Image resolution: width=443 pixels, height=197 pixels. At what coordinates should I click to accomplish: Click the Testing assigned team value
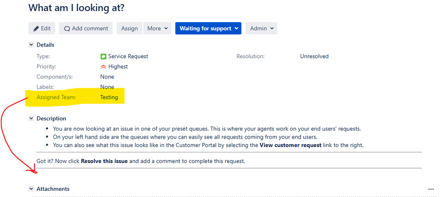[109, 97]
